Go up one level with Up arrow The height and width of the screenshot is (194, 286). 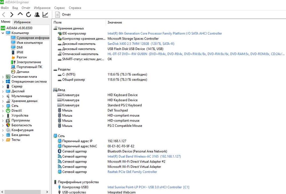pos(20,14)
